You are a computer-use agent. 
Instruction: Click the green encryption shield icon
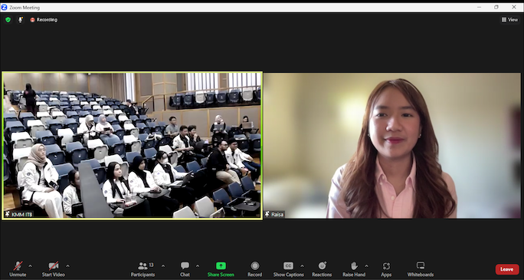(8, 20)
